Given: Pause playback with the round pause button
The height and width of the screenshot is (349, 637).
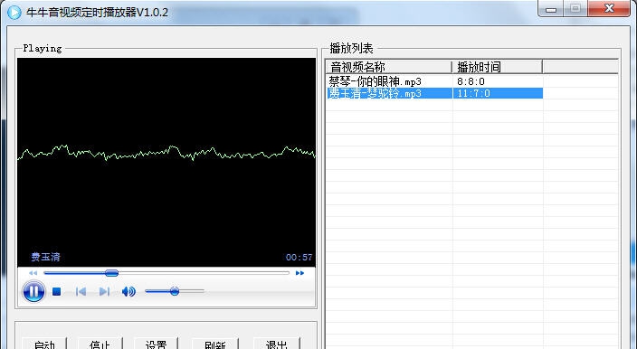Looking at the screenshot, I should (33, 291).
